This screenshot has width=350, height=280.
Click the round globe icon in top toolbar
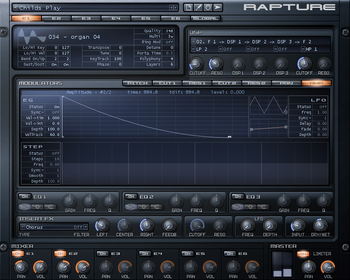pos(208,7)
